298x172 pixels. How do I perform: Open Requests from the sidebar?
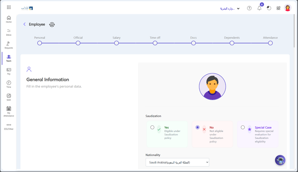point(9,45)
